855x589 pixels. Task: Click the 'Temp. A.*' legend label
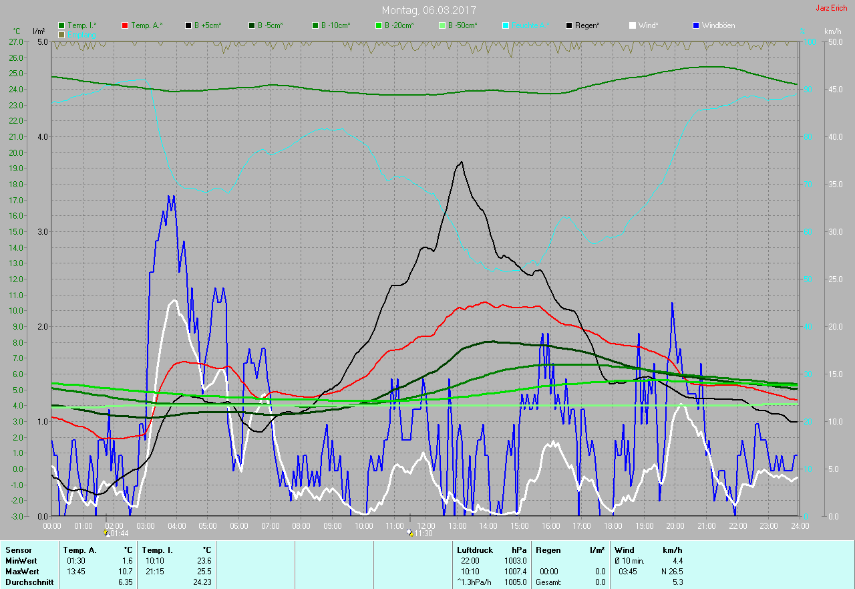point(146,25)
